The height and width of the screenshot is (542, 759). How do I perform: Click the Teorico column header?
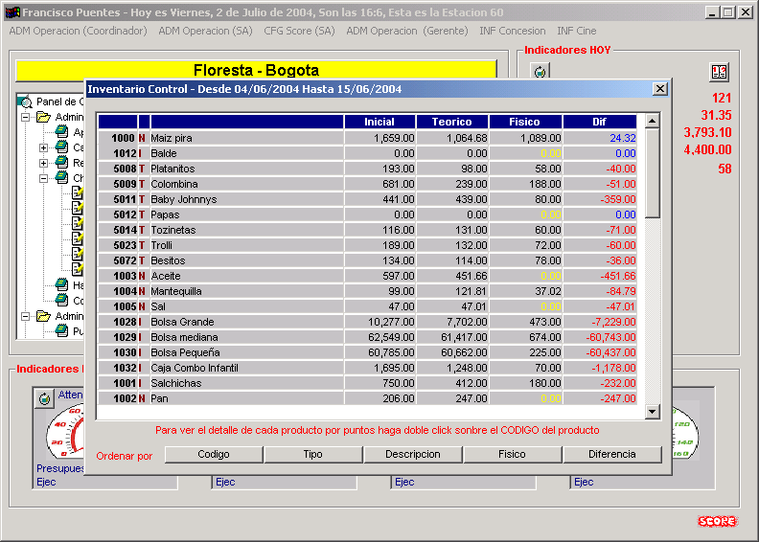[451, 122]
